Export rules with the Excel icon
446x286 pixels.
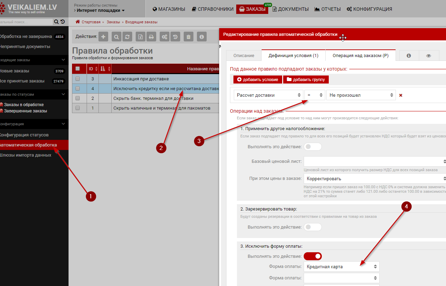(141, 37)
